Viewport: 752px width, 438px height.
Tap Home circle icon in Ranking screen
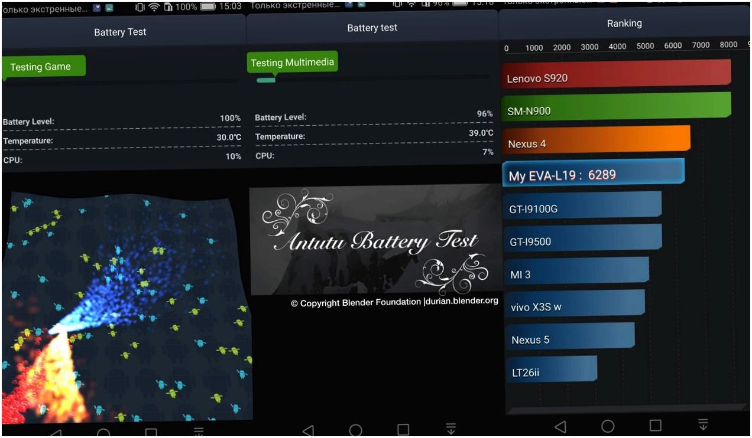[x=608, y=426]
